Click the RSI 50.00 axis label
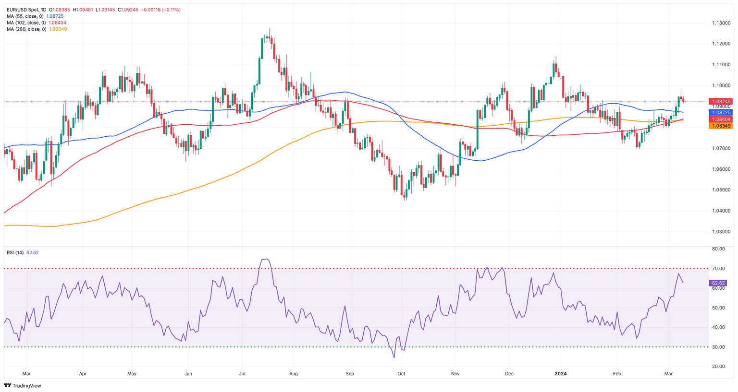The image size is (738, 392). 718,308
